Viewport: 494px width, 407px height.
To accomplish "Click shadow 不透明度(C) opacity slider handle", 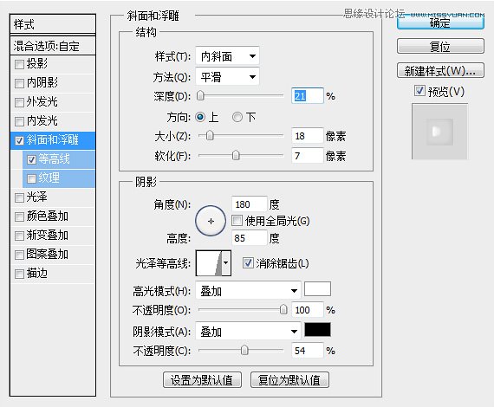I will (244, 350).
